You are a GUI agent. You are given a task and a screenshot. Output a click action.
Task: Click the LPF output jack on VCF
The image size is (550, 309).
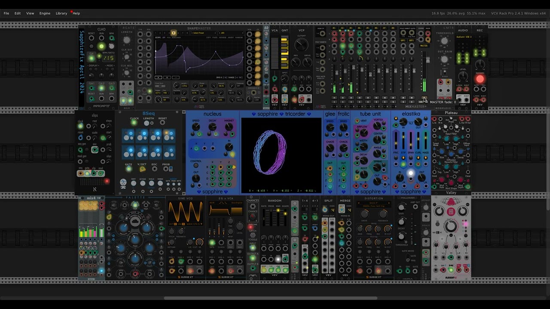301,100
